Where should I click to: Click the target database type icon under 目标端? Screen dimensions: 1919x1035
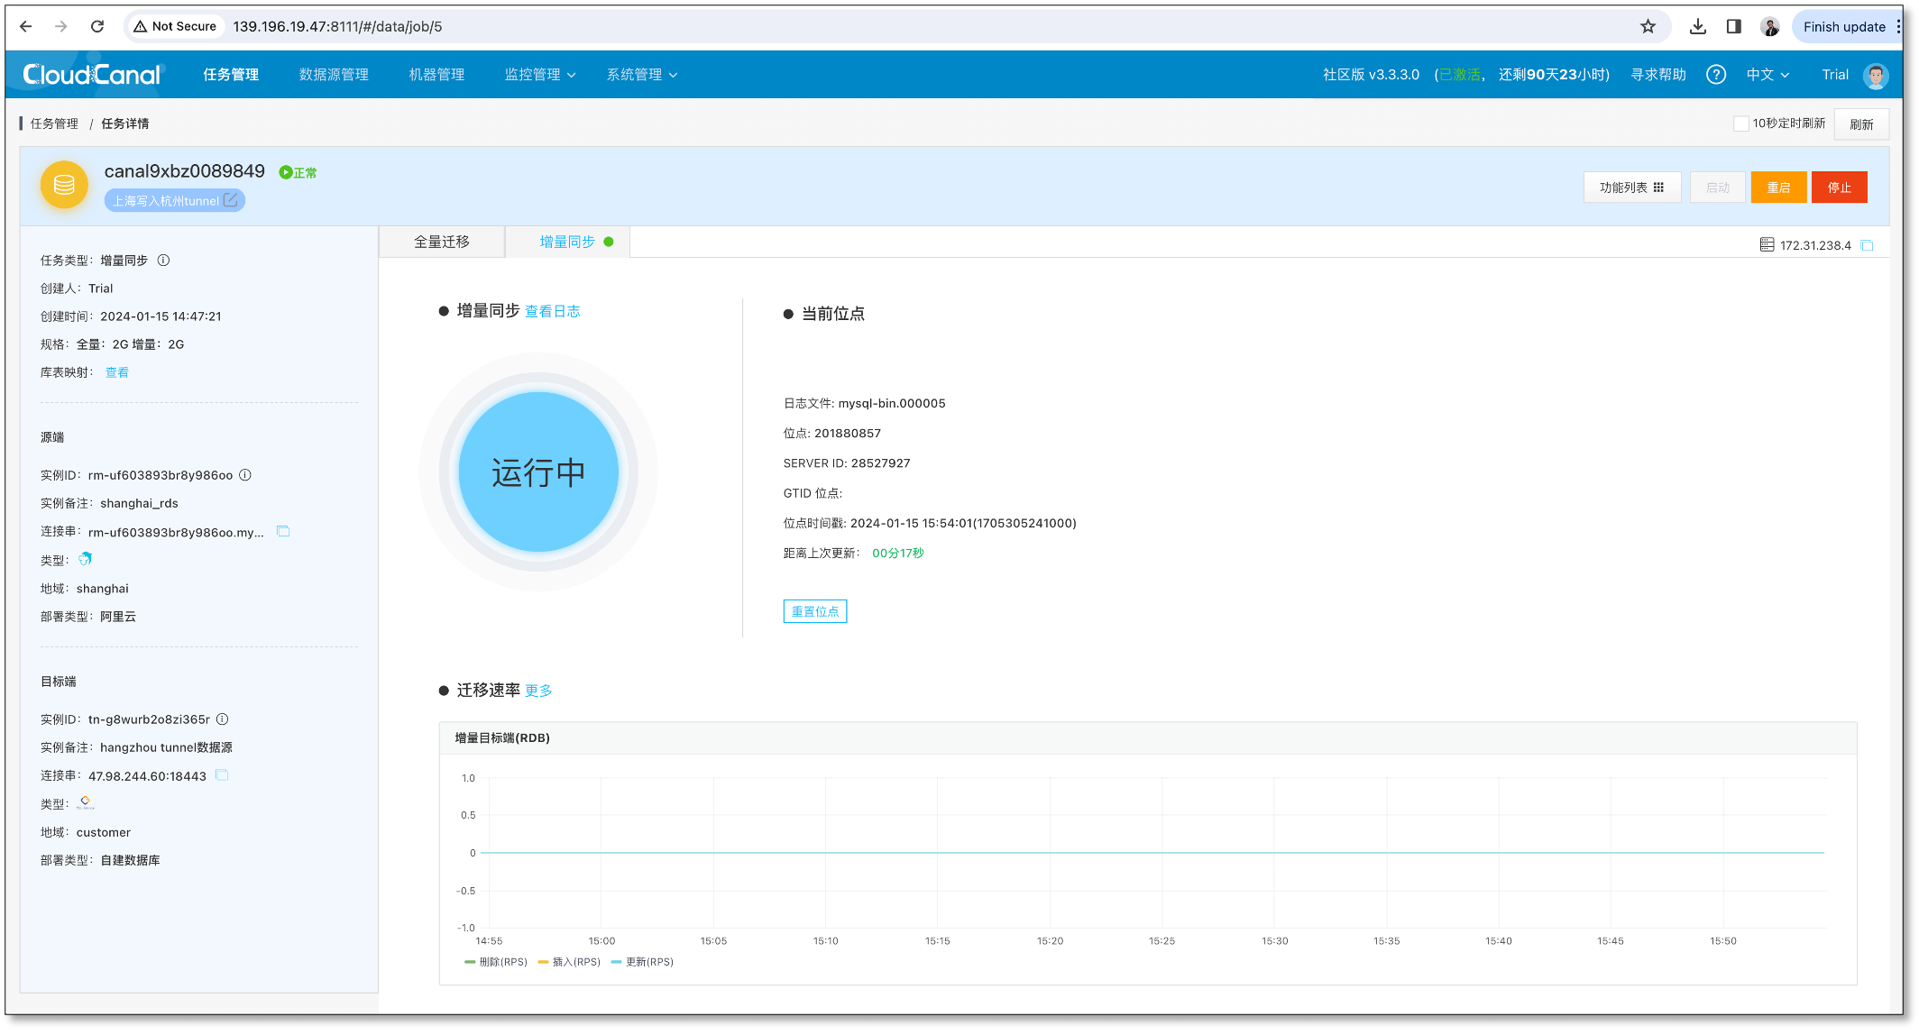click(x=86, y=802)
